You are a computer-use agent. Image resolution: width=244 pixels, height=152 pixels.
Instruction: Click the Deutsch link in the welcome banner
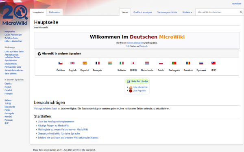coord(144,46)
